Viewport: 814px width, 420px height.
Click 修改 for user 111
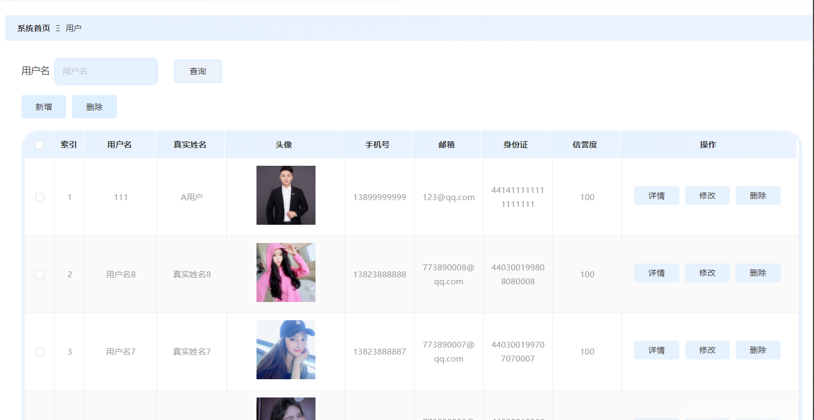[707, 196]
